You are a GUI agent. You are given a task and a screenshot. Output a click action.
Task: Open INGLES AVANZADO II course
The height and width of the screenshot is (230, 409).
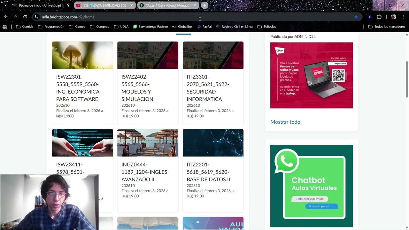[144, 172]
